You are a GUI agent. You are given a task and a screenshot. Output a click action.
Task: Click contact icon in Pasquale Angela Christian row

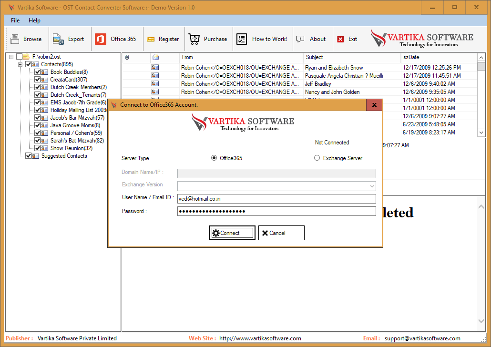pyautogui.click(x=155, y=75)
